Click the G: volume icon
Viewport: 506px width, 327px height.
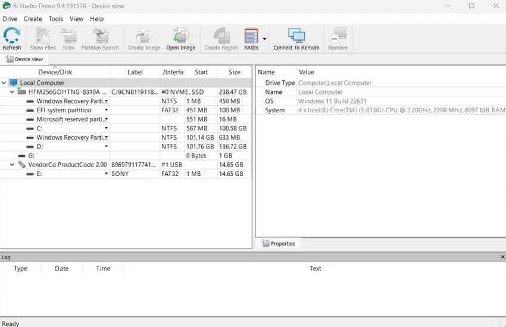point(22,156)
